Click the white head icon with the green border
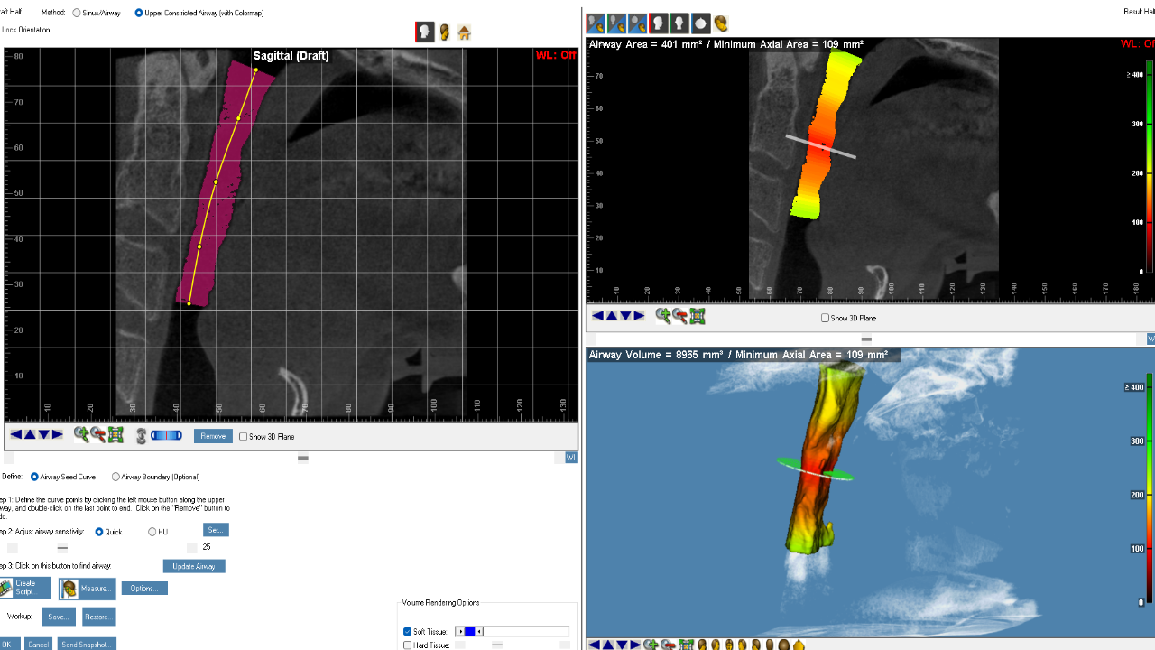The width and height of the screenshot is (1155, 650). coord(679,23)
